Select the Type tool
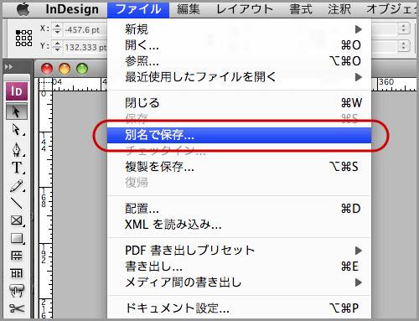419x321 pixels. pos(17,168)
